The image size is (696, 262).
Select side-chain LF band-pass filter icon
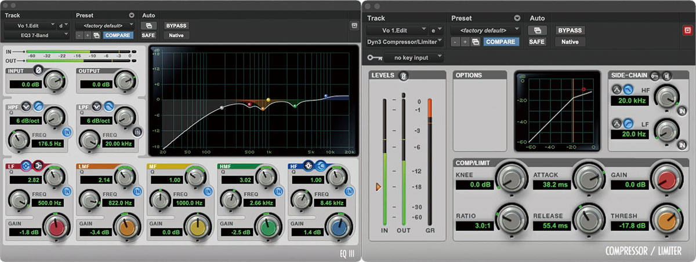(x=616, y=124)
